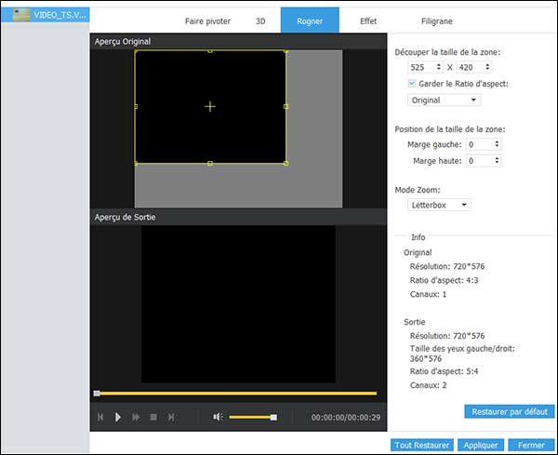Screen dimensions: 558x455
Task: Click the Play button in the player
Action: pos(118,417)
